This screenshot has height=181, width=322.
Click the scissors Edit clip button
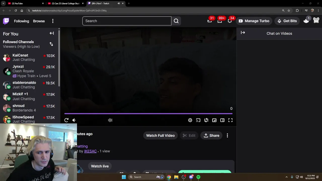point(189,135)
